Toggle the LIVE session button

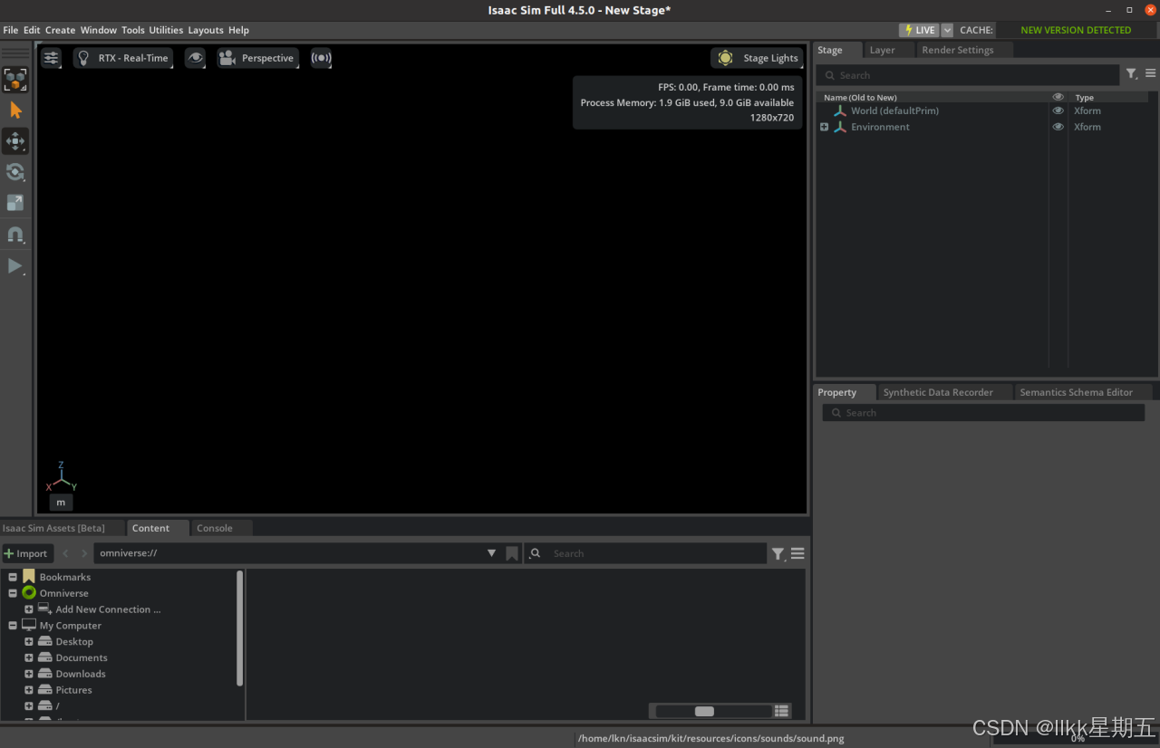point(919,30)
